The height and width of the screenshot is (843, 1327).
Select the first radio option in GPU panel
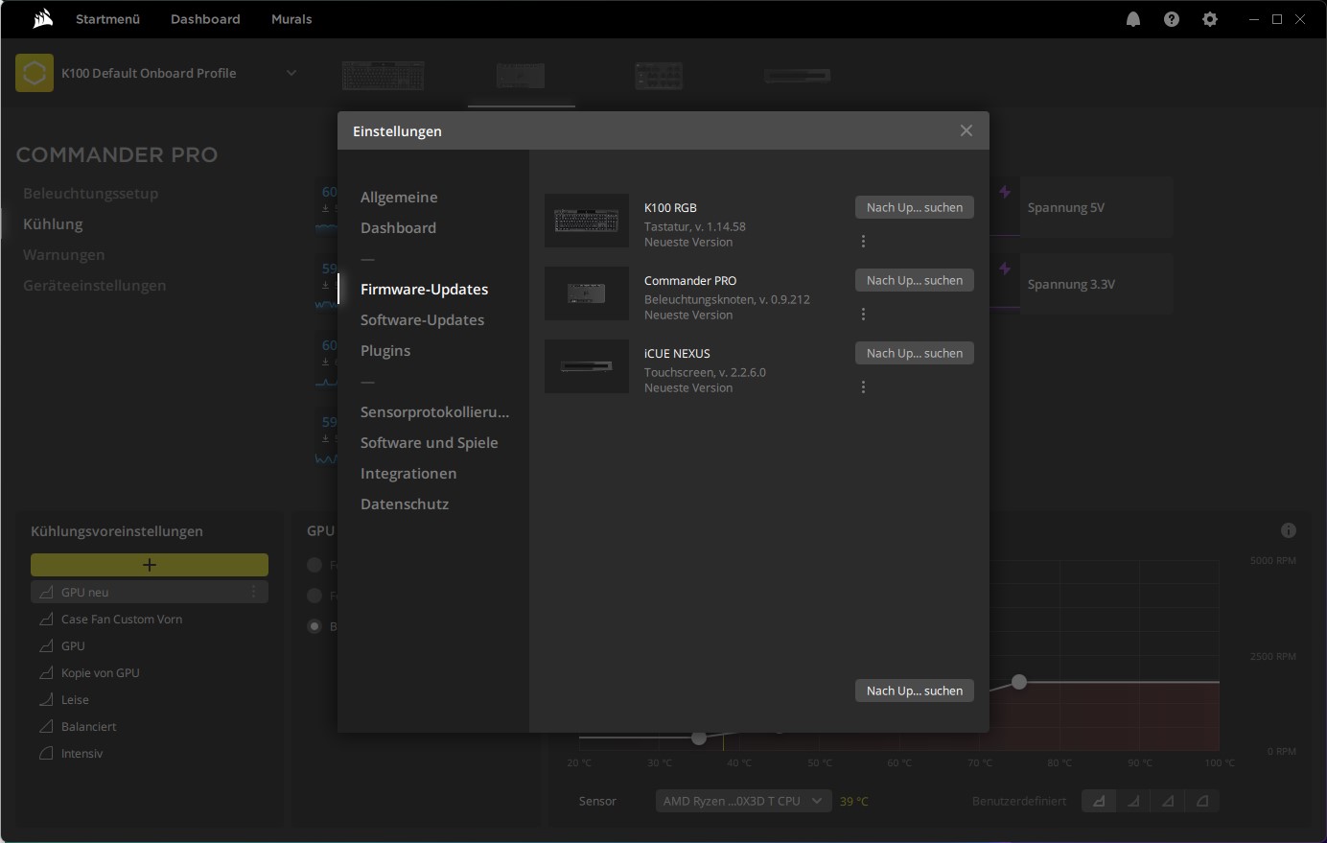pyautogui.click(x=314, y=565)
